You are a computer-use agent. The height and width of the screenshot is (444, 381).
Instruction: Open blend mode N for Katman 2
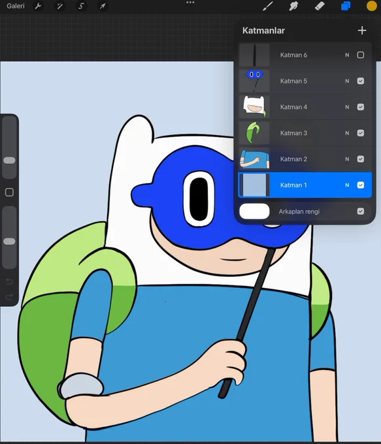coord(347,159)
